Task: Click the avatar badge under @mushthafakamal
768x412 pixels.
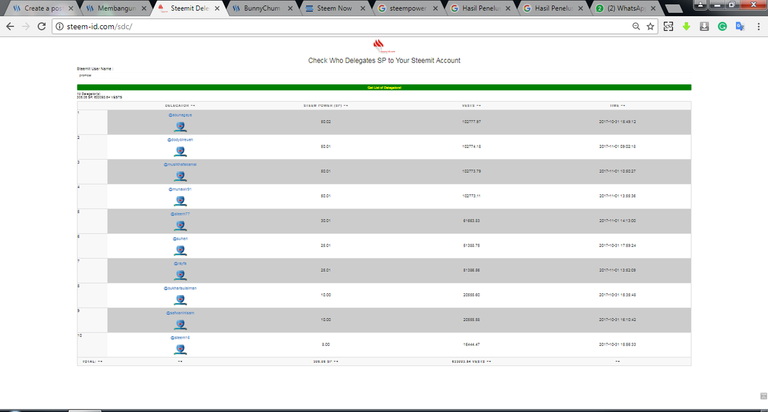Action: coord(180,176)
